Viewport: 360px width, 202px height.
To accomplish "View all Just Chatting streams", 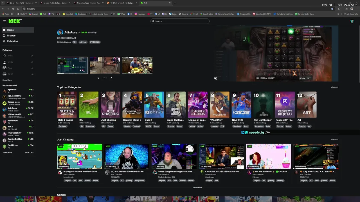I will tap(334, 139).
